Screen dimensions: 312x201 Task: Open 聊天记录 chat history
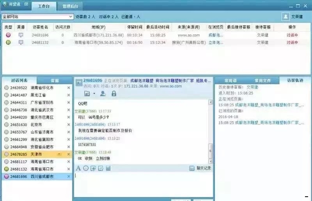(x=200, y=168)
